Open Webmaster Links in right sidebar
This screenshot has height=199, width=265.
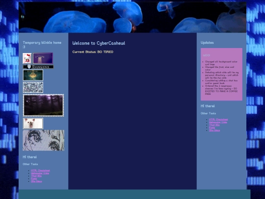coord(218,122)
